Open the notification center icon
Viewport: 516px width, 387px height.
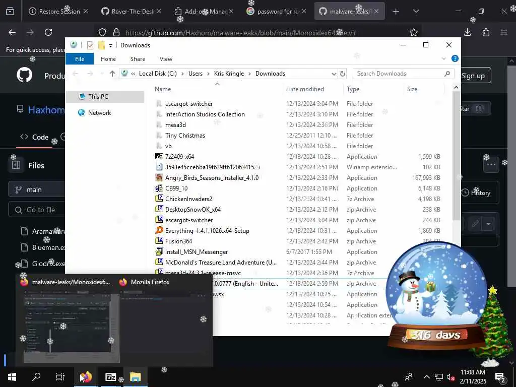coord(500,377)
